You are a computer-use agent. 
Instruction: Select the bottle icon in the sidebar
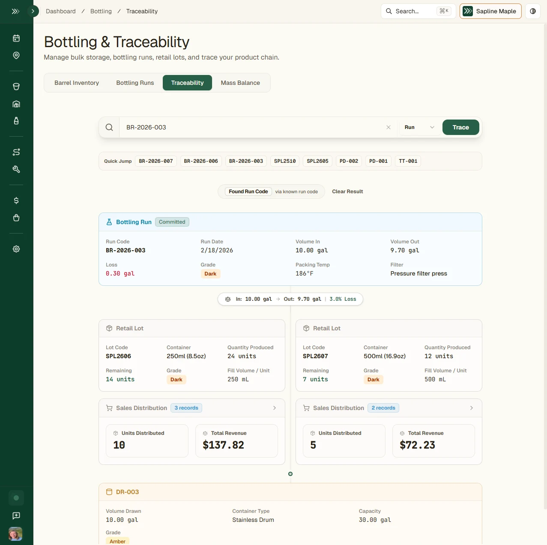pyautogui.click(x=16, y=121)
